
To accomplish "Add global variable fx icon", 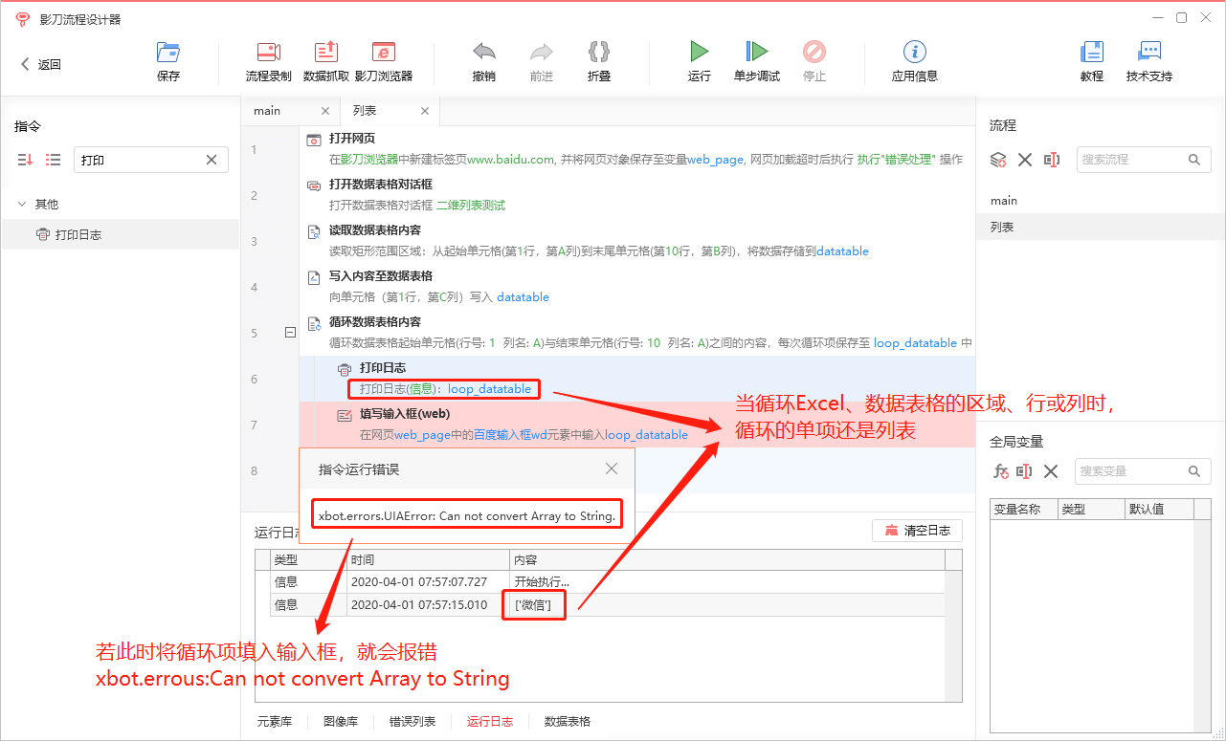I will point(1000,471).
